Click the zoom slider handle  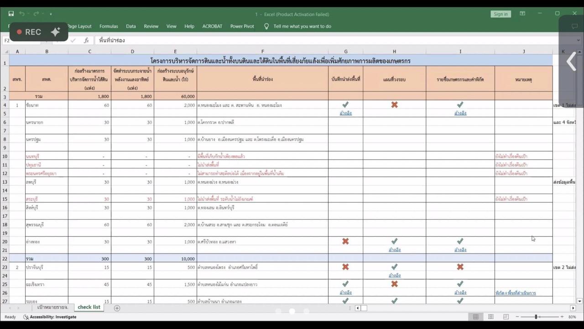537,317
